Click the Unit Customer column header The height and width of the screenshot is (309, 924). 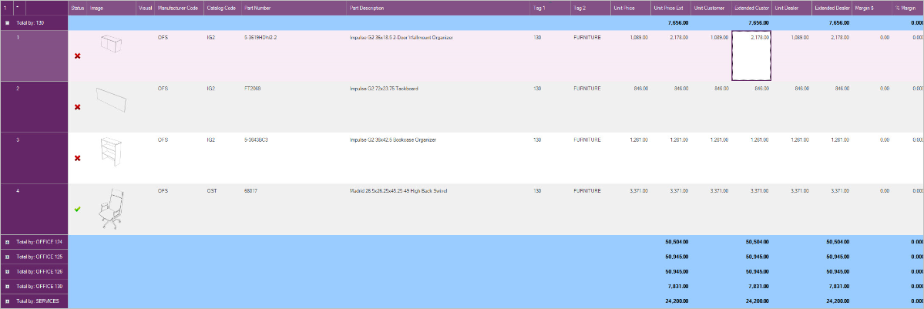711,8
